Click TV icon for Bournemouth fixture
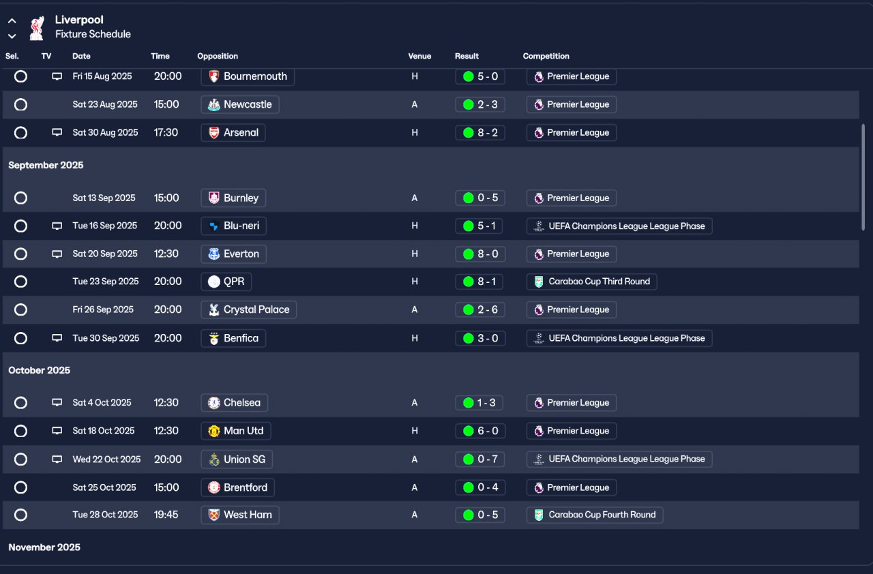This screenshot has height=574, width=873. (x=57, y=77)
